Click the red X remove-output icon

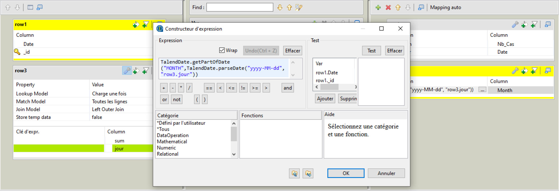coord(388,8)
